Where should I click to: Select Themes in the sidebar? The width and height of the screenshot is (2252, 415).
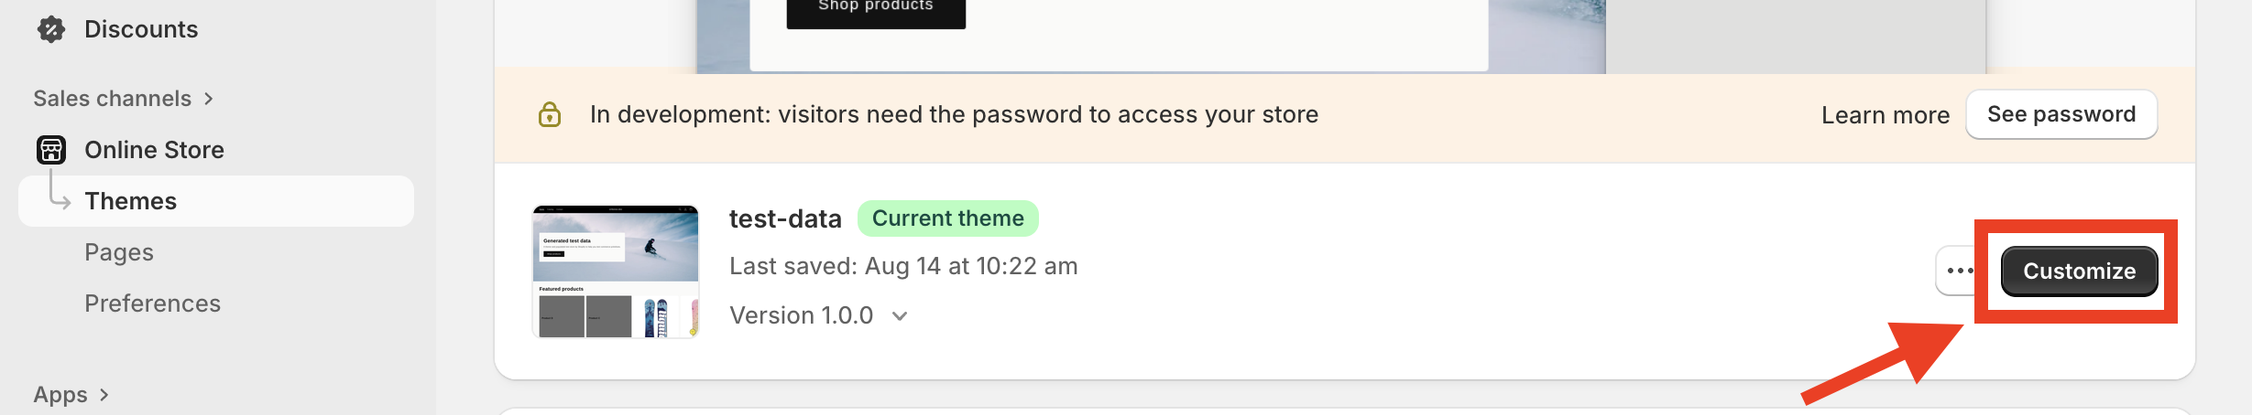tap(131, 201)
